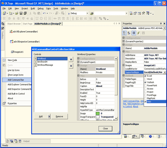Click the Open File toolbar icon
This screenshot has width=167, height=148.
click(x=17, y=13)
